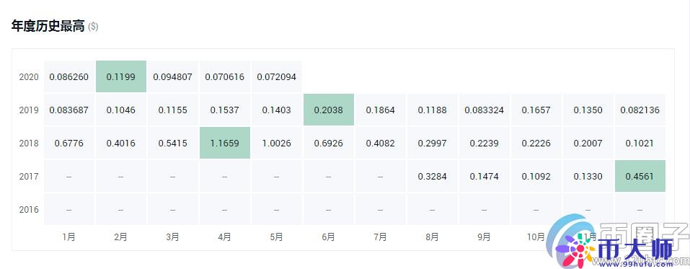Select the 2018 year row label

point(29,143)
